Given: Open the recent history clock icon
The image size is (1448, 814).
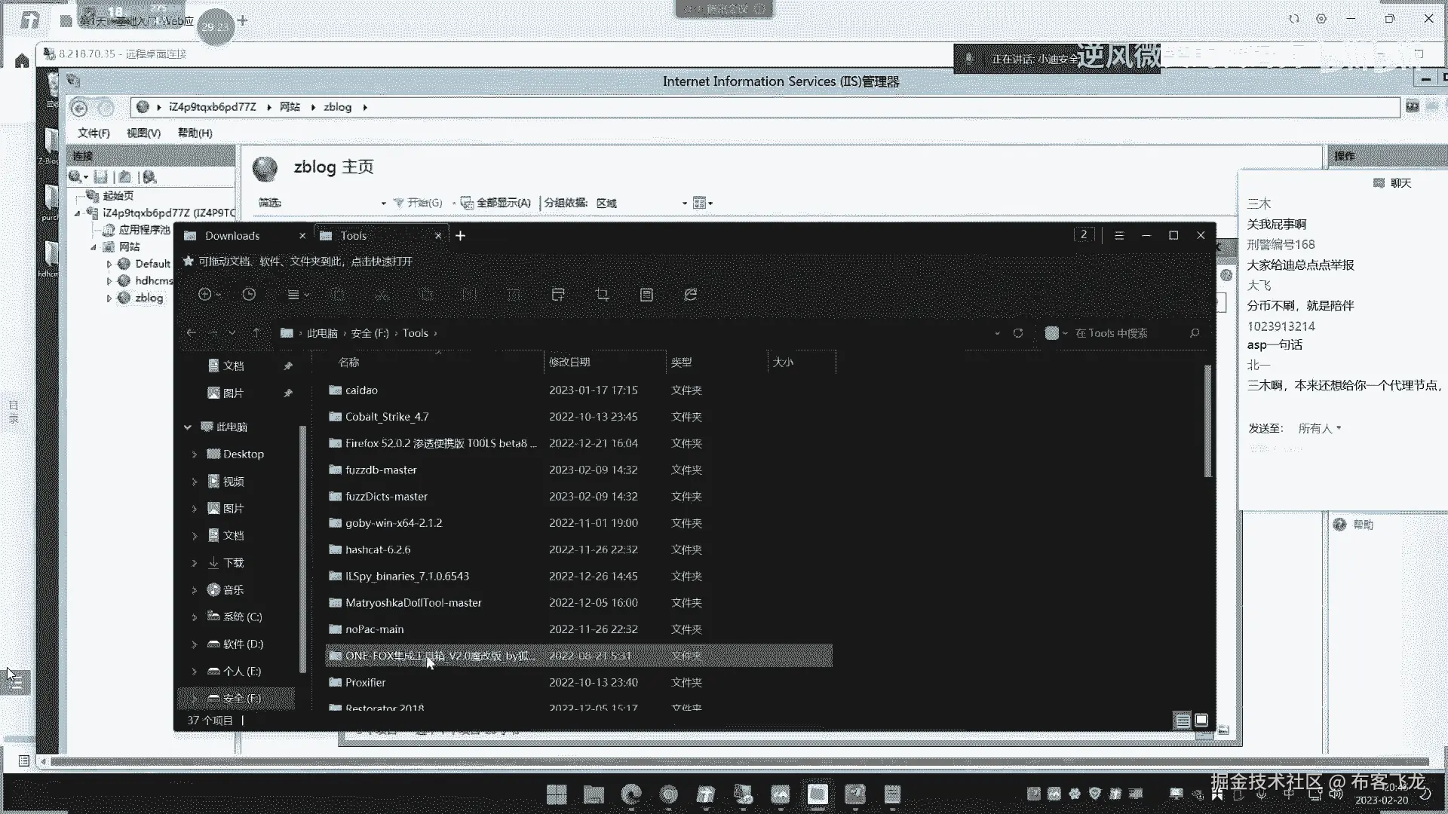Looking at the screenshot, I should click(249, 295).
